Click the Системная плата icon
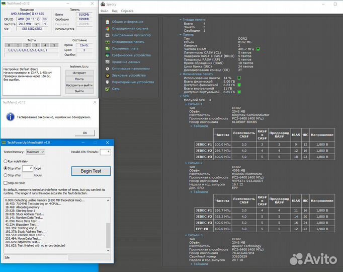The image size is (343, 272). (108, 48)
